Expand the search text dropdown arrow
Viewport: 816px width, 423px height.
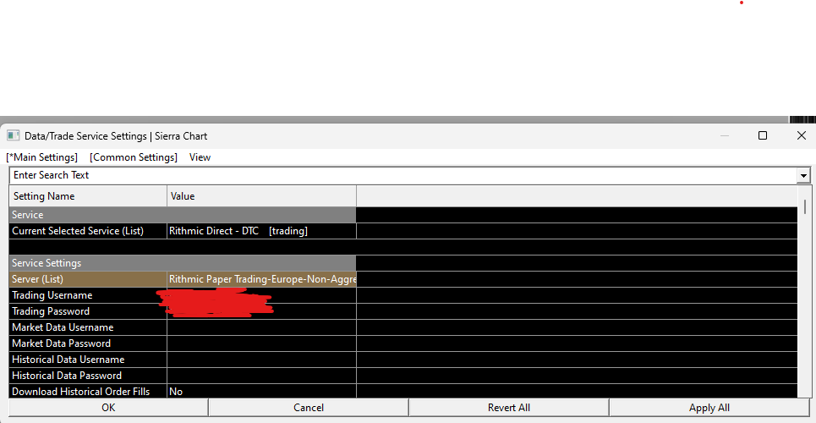(803, 176)
